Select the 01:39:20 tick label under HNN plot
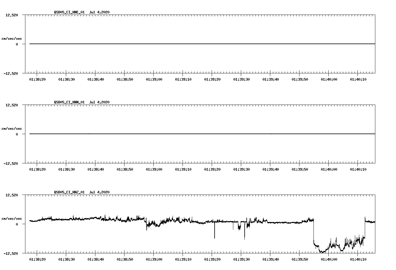Image resolution: width=396 pixels, height=270 pixels. click(x=212, y=169)
